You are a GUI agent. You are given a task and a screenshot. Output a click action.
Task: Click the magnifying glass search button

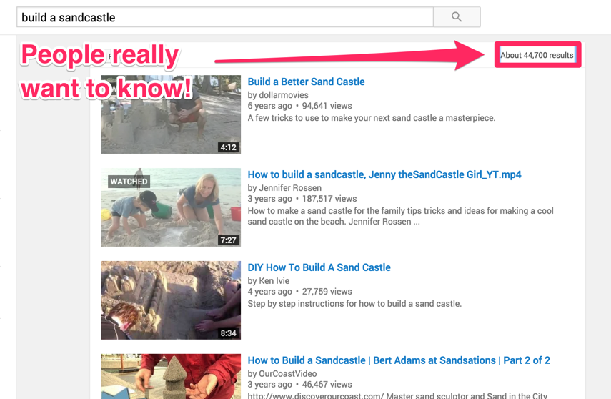(457, 17)
